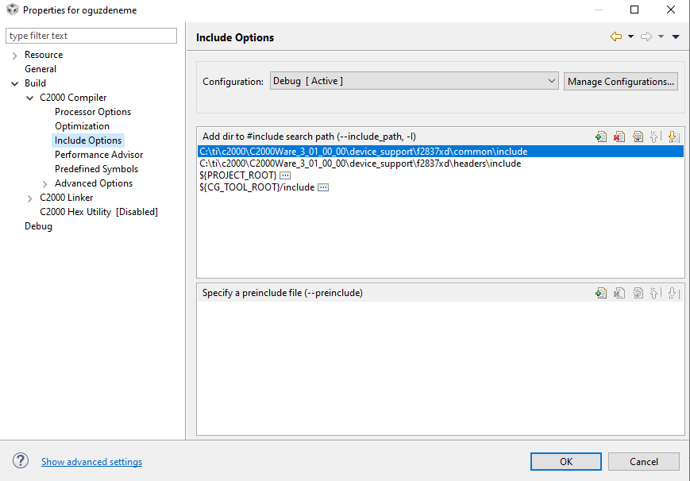Collapse the Build tree node
This screenshot has height=481, width=690.
click(14, 83)
